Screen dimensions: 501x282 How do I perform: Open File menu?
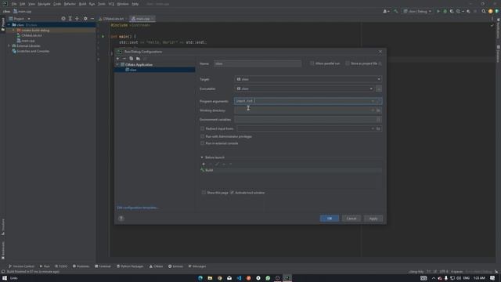[14, 4]
